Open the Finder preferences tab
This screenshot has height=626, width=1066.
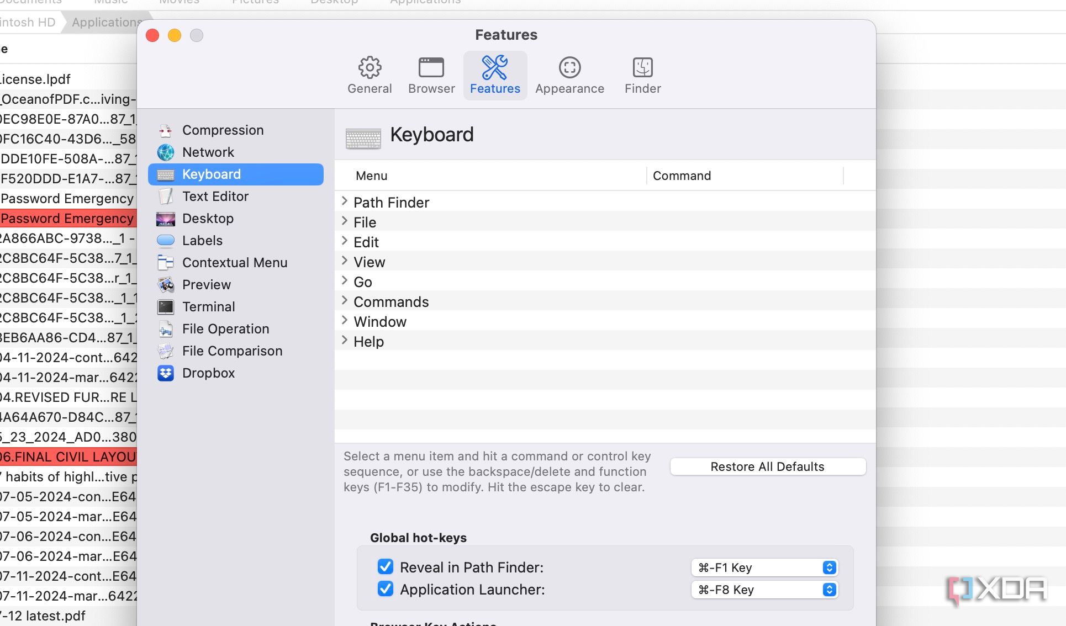point(642,76)
